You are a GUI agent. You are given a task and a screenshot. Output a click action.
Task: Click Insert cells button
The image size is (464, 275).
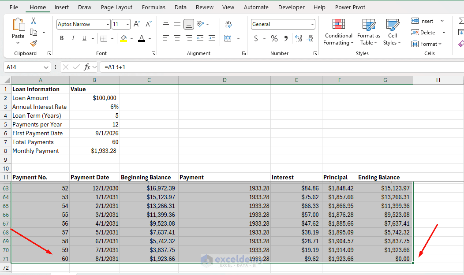click(x=422, y=21)
